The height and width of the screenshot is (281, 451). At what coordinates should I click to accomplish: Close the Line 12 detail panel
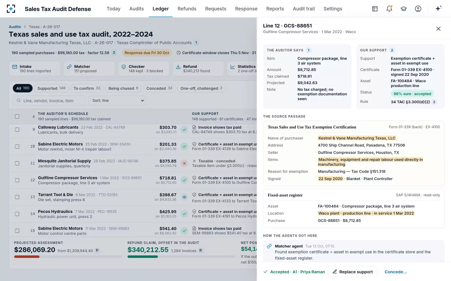click(438, 29)
